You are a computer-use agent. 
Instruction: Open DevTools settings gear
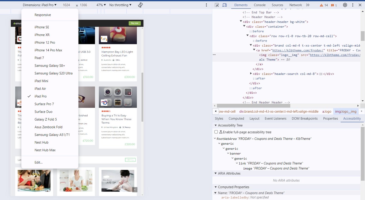(x=345, y=5)
